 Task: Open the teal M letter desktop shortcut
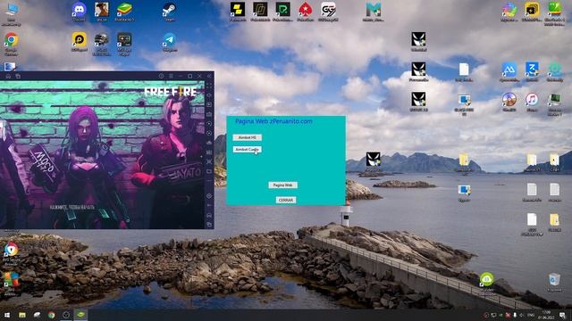coord(374,12)
